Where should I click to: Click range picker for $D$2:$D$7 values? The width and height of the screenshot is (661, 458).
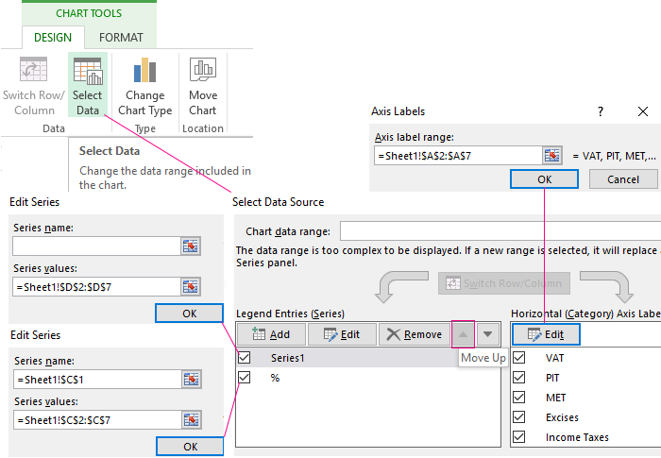pyautogui.click(x=191, y=287)
